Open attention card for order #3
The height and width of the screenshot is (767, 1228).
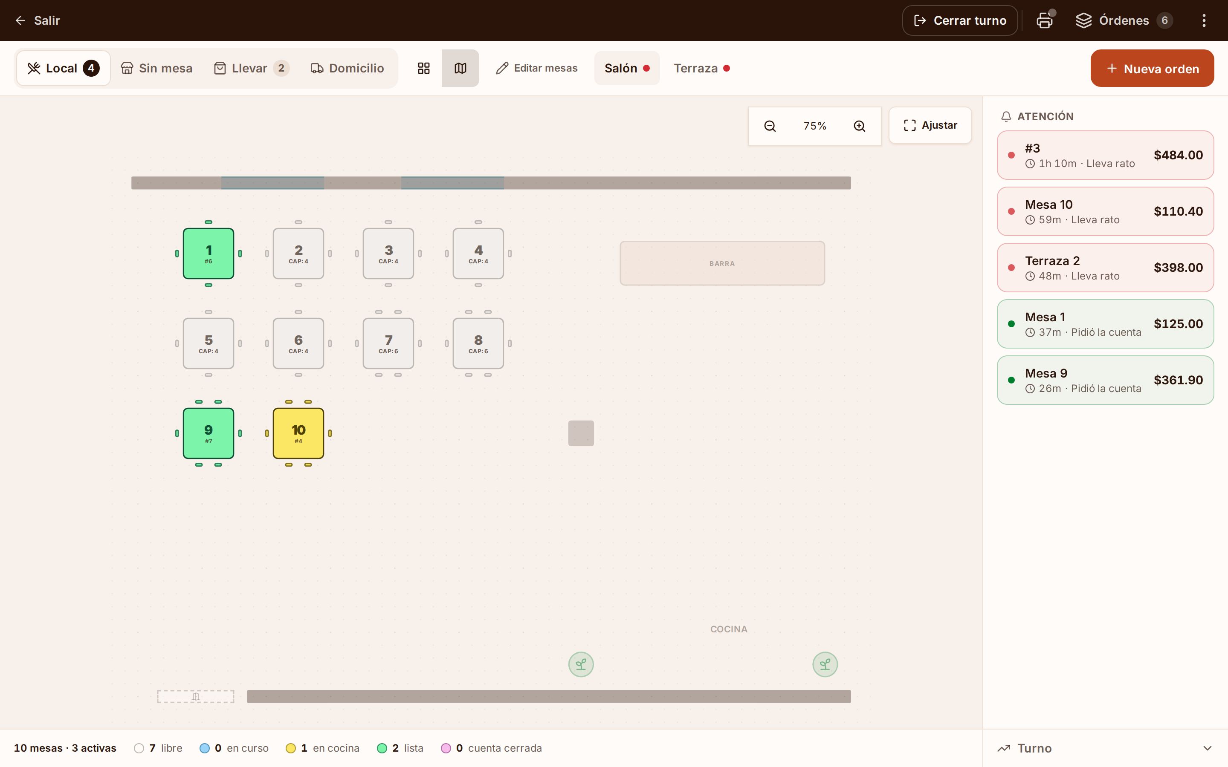tap(1105, 155)
